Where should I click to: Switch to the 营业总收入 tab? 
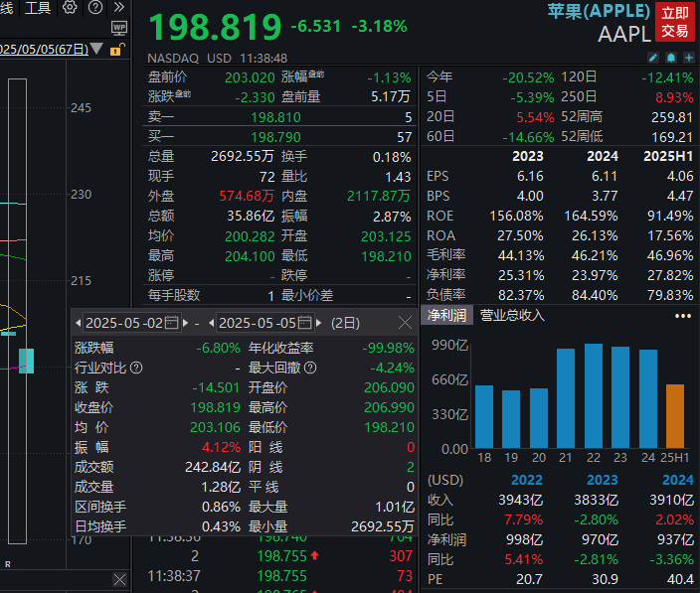click(512, 316)
